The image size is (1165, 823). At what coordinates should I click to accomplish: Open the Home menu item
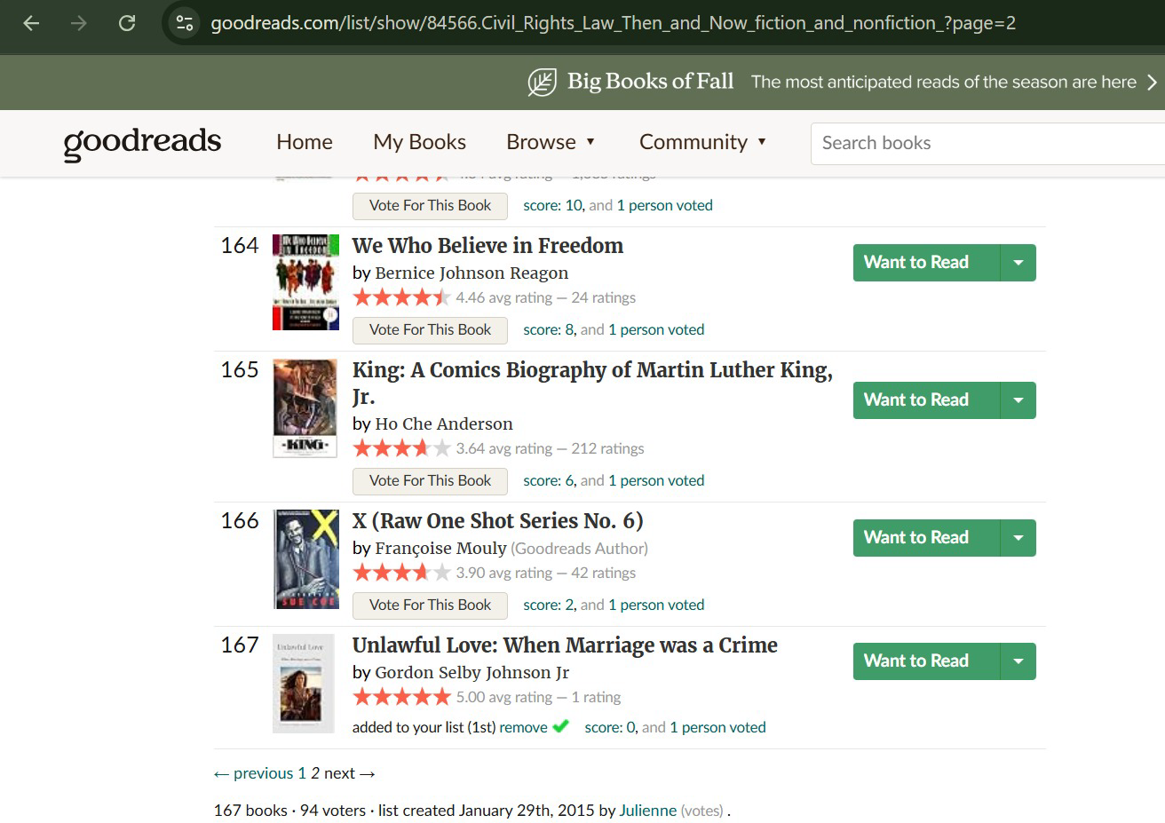click(x=305, y=142)
